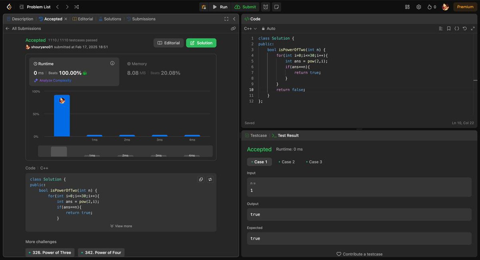Switch to the Test Result tab
Image resolution: width=480 pixels, height=260 pixels.
[x=285, y=135]
